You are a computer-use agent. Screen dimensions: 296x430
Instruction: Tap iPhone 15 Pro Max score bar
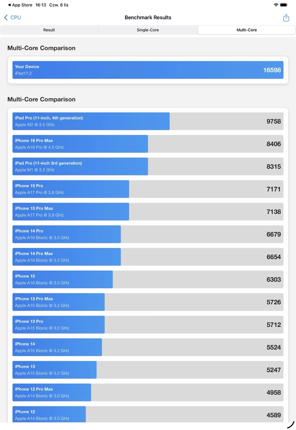(x=148, y=212)
